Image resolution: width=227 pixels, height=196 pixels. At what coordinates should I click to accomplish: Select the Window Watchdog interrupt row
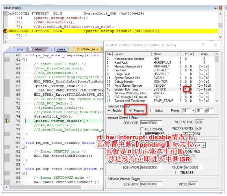pyautogui.click(x=160, y=93)
